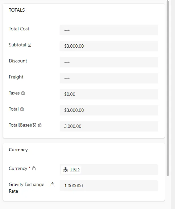Click the lock icon beside Taxes

23,93
